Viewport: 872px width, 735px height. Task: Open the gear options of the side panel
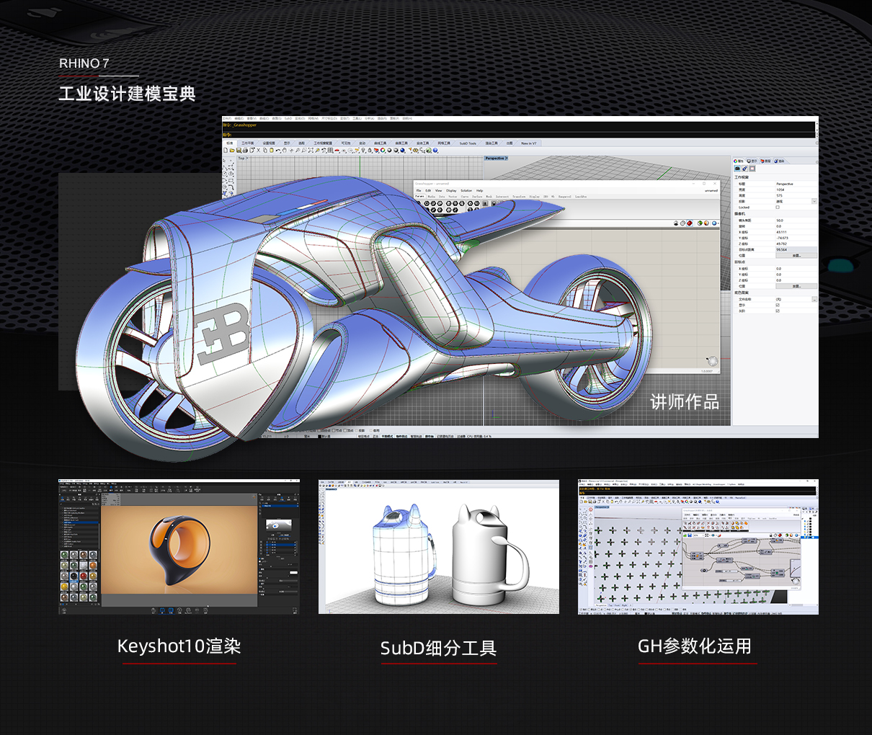pos(817,161)
